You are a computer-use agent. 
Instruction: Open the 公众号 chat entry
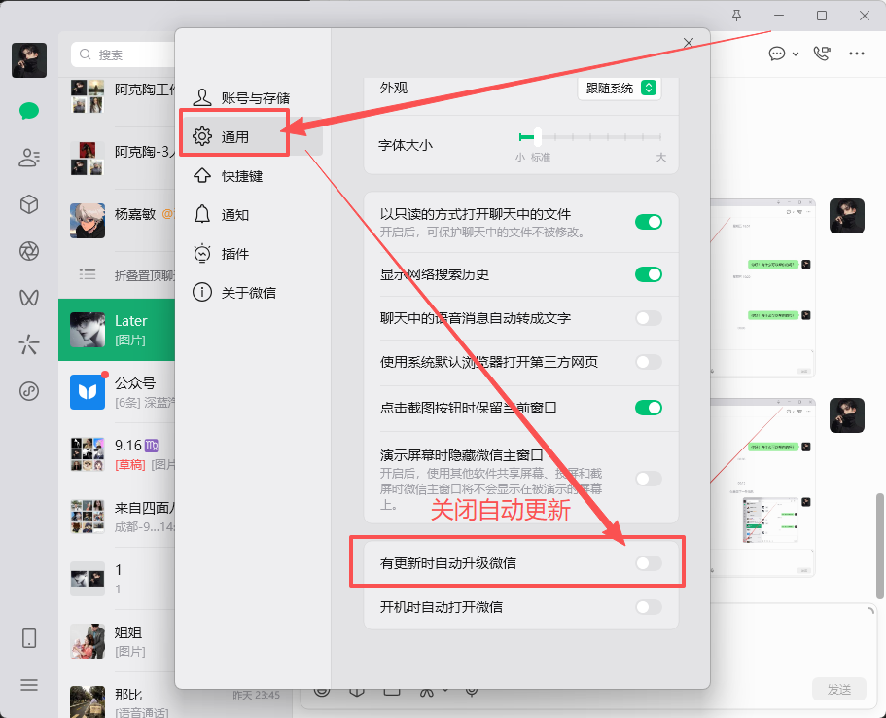[117, 392]
